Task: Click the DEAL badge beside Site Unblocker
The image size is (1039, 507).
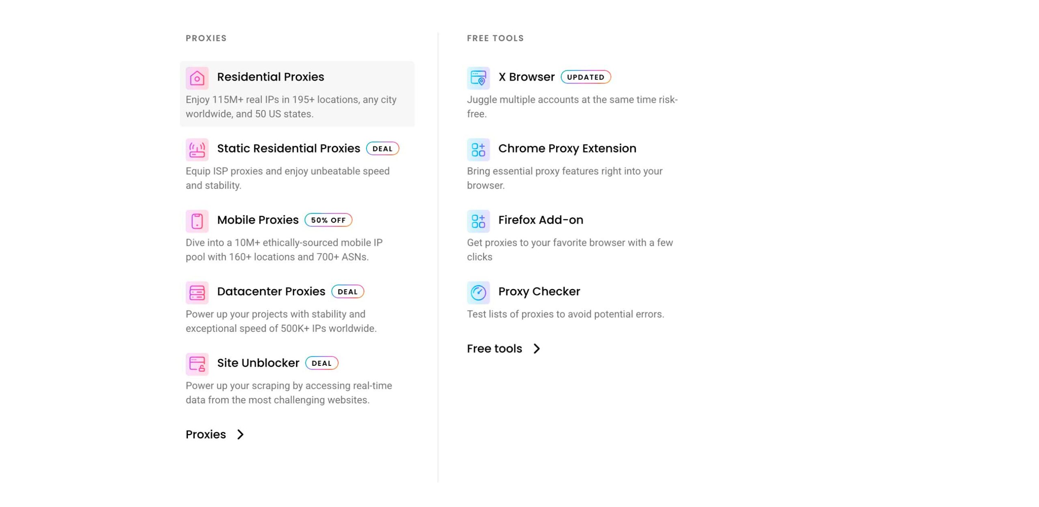Action: (x=321, y=363)
